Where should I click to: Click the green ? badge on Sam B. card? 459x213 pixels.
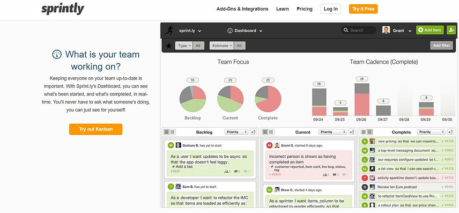[170, 186]
